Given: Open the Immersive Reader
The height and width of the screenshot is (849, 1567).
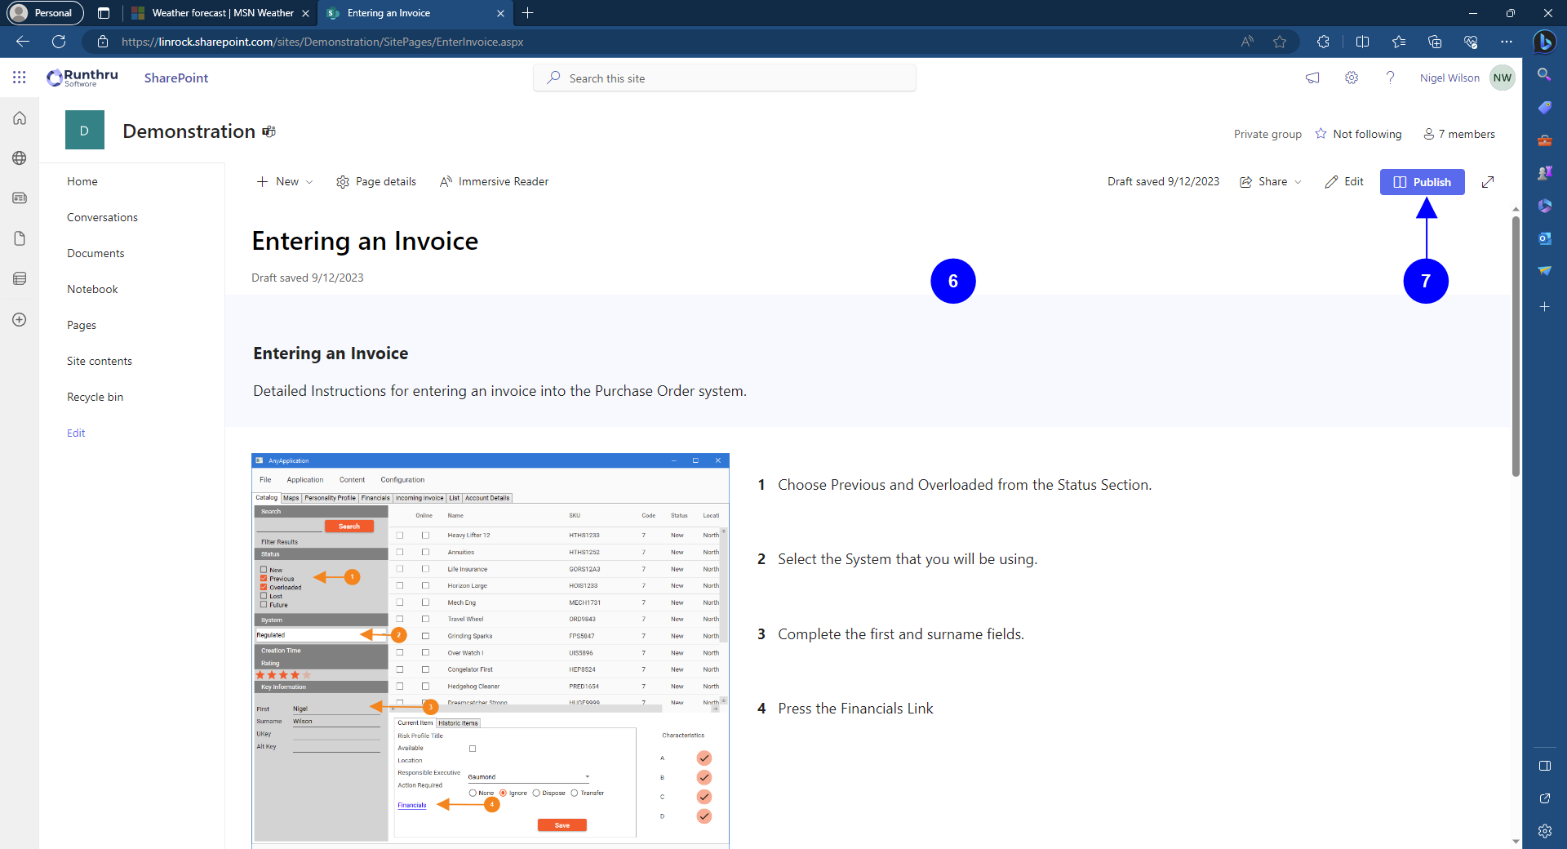Looking at the screenshot, I should point(494,182).
